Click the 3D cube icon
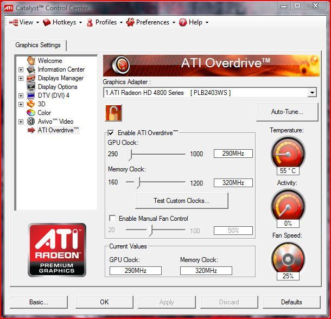Image resolution: width=331 pixels, height=319 pixels. [31, 104]
